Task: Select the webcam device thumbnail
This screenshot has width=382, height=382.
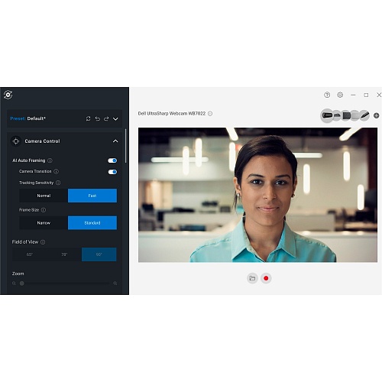Action: click(327, 115)
